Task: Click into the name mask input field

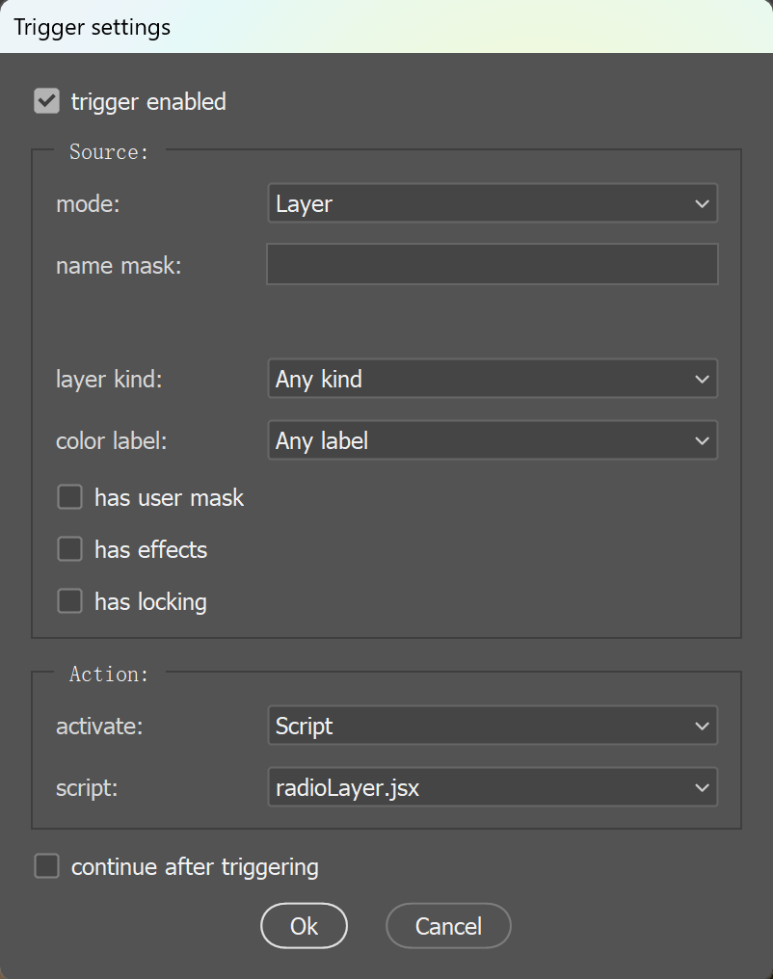Action: pyautogui.click(x=493, y=264)
